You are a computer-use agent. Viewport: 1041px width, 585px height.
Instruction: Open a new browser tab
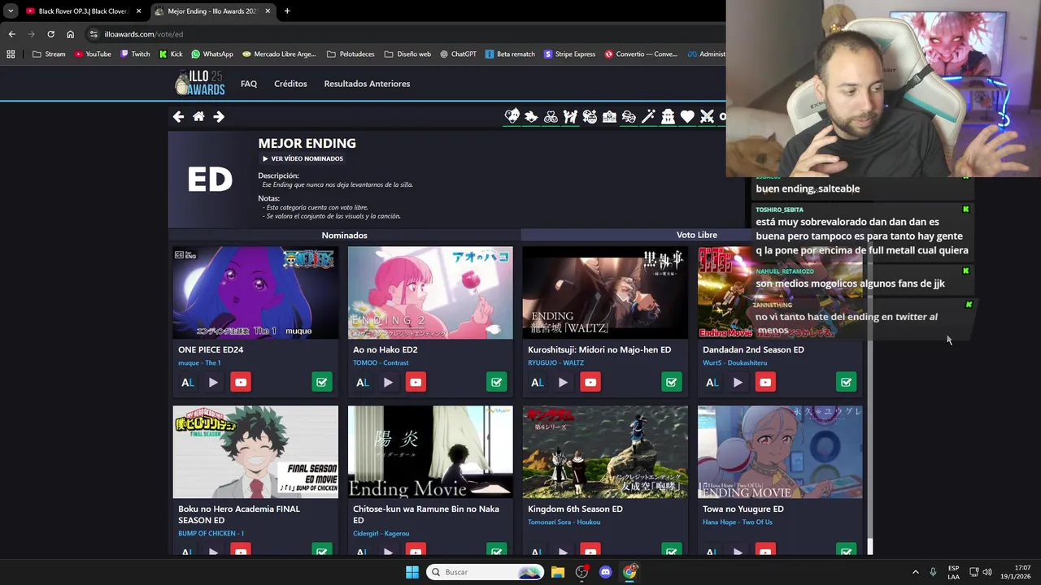point(287,11)
